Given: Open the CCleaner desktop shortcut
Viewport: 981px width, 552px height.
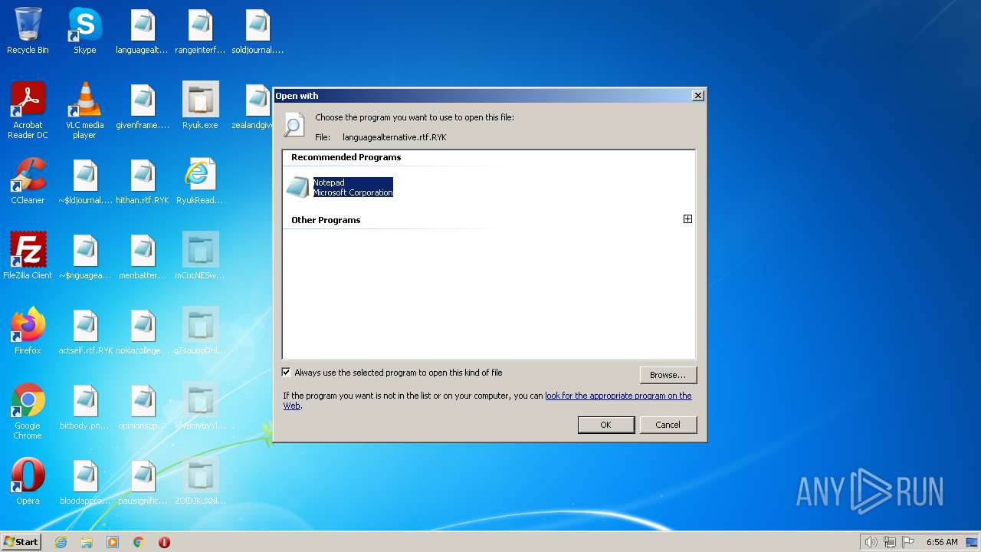Looking at the screenshot, I should coord(28,181).
